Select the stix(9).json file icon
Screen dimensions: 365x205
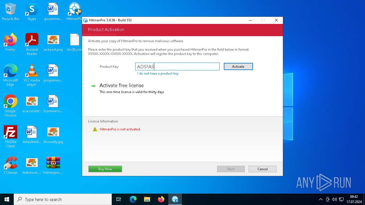click(74, 42)
